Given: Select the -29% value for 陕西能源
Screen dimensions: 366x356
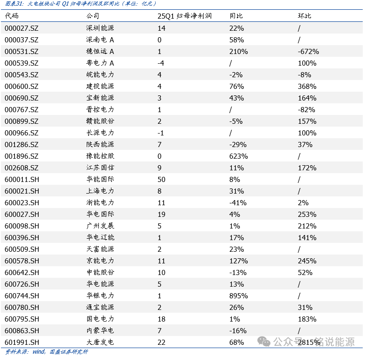Looking at the screenshot, I should [238, 145].
